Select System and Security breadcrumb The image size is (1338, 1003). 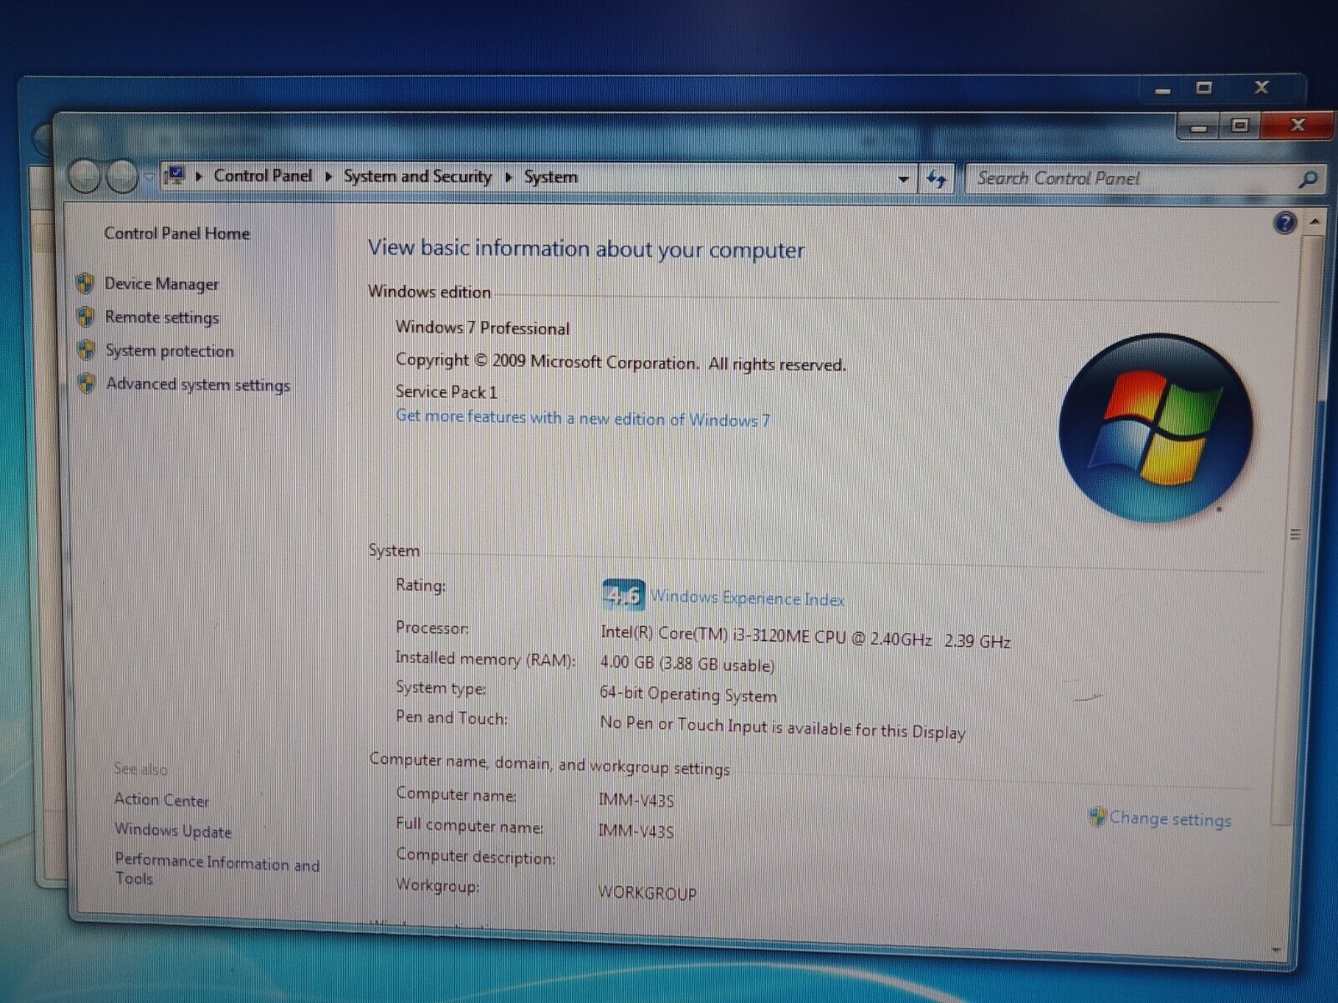pos(417,176)
